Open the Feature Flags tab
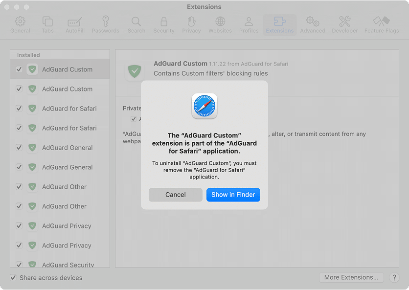The width and height of the screenshot is (409, 290). (x=381, y=25)
